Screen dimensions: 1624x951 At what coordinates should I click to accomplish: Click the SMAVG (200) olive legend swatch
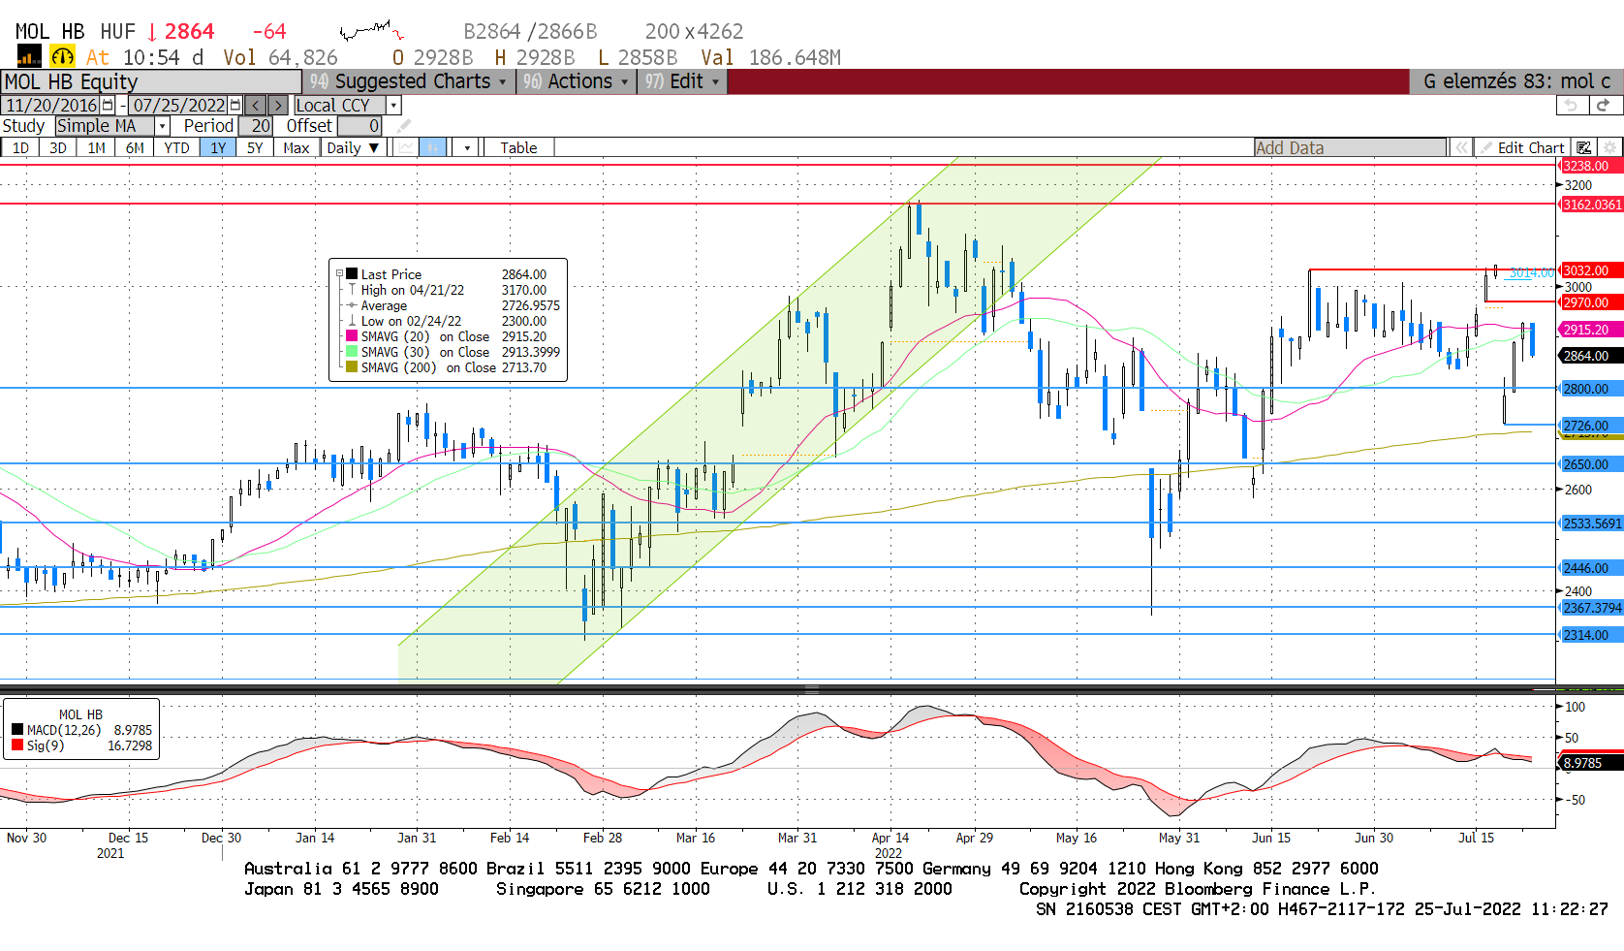point(352,366)
